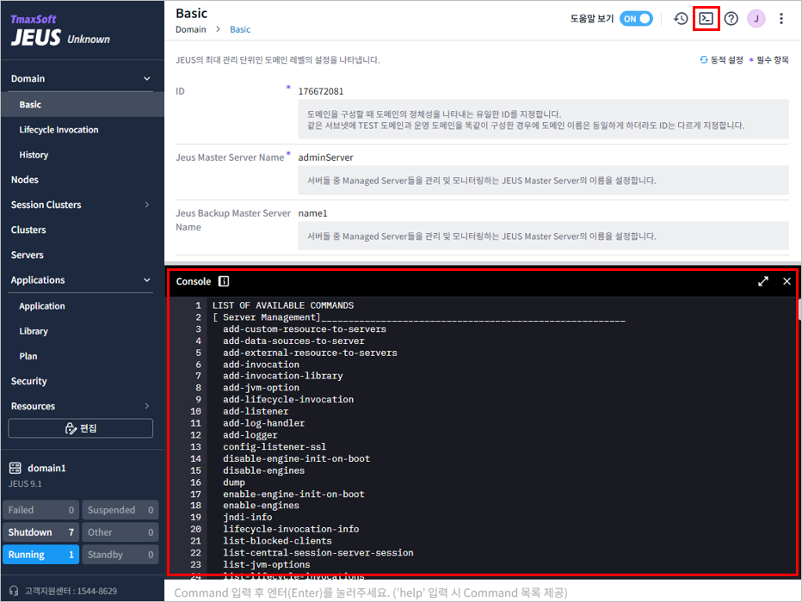Screen dimensions: 802x602
Task: Collapse the Domain menu section
Action: [x=146, y=79]
